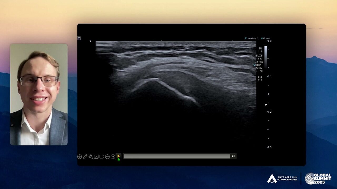Click the focus position arrow on depth scale
Viewport: 337px width, 189px height.
point(266,104)
